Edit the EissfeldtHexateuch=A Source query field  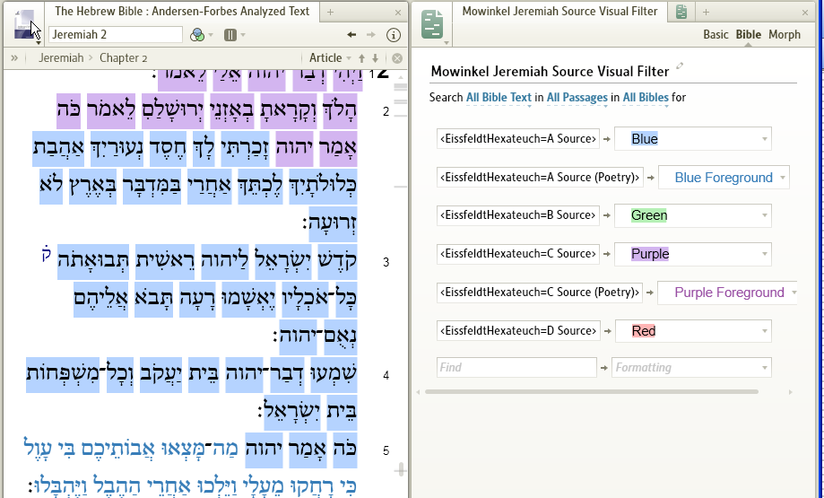[518, 139]
